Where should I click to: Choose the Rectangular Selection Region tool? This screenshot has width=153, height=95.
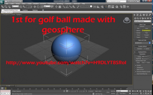pos(28,7)
